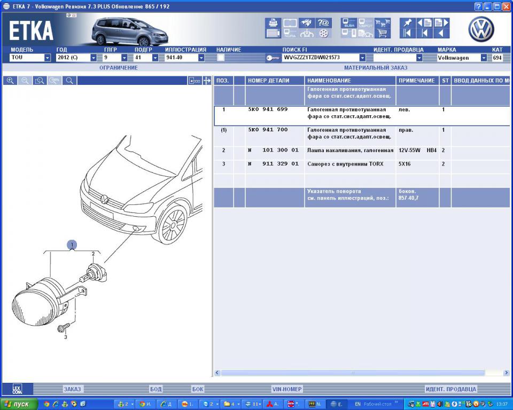Click the window help question button
The height and width of the screenshot is (410, 513).
(x=478, y=6)
